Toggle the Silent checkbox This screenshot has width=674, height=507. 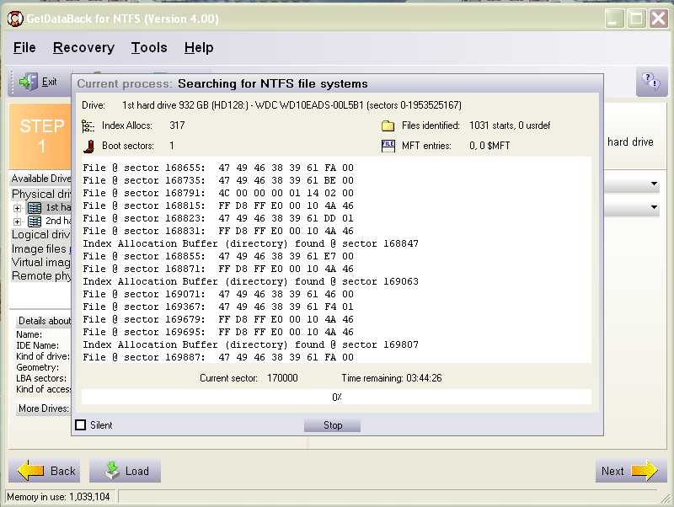(x=80, y=425)
